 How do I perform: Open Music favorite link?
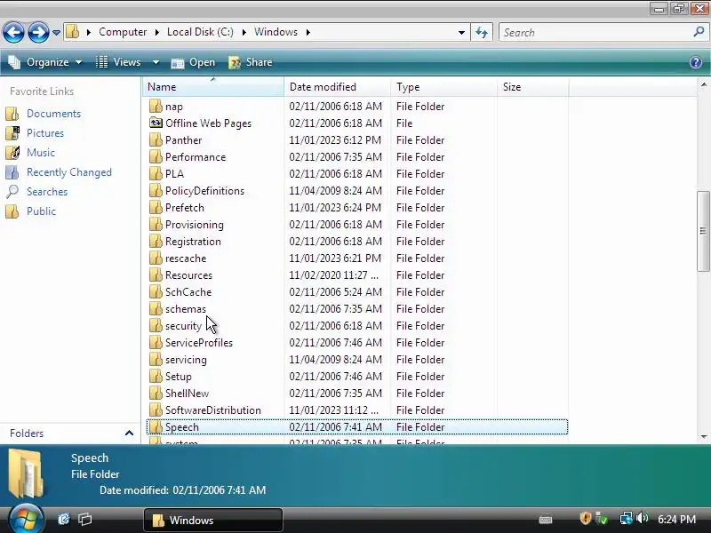[40, 152]
